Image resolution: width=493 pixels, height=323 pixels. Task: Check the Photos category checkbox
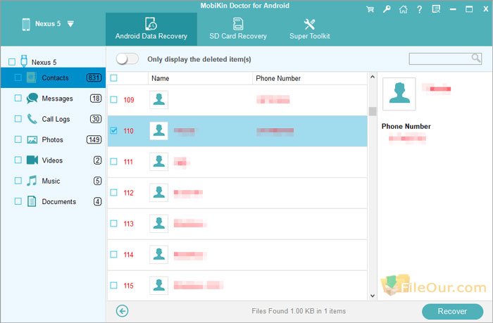pyautogui.click(x=18, y=139)
